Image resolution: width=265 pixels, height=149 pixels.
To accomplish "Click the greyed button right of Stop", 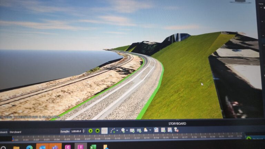I will pyautogui.click(x=104, y=131).
